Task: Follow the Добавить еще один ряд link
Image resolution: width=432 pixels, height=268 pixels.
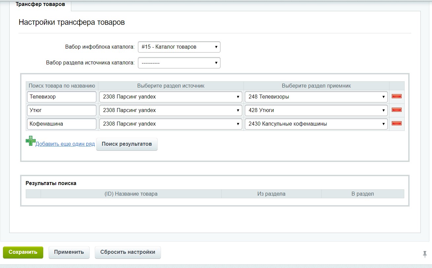Action: pyautogui.click(x=65, y=144)
